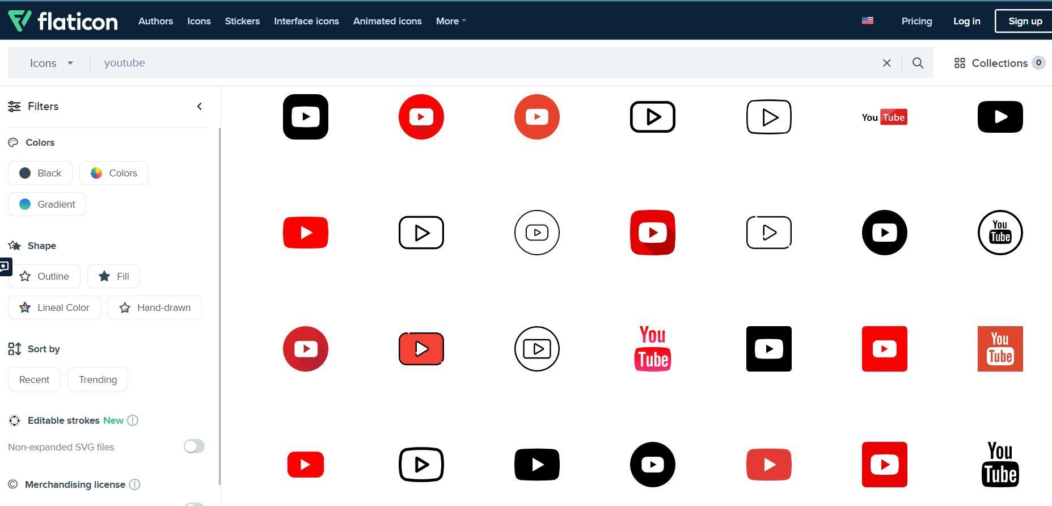The height and width of the screenshot is (506, 1052).
Task: Open the Collections grid icon
Action: point(960,63)
